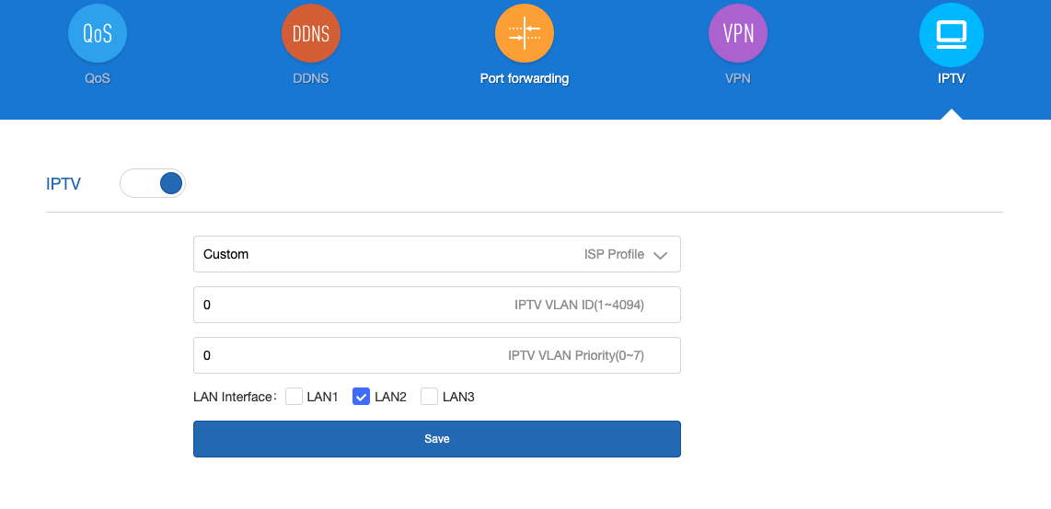Focus the IPTV VLAN Priority input field

(437, 354)
